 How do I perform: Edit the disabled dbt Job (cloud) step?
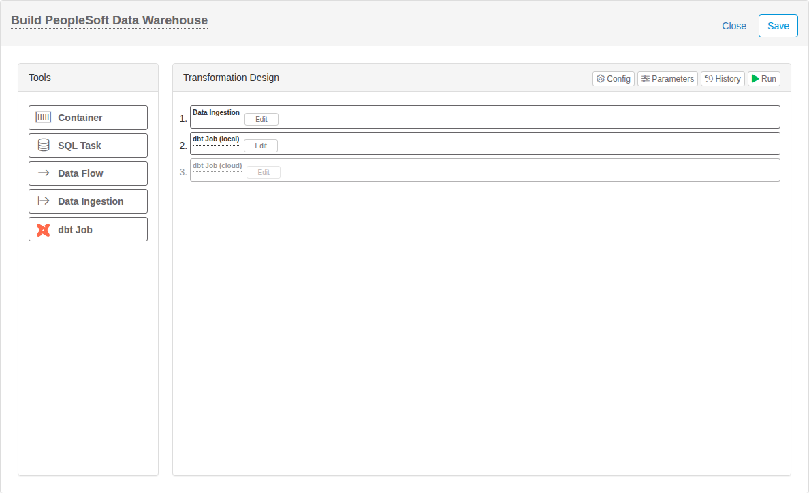[264, 172]
